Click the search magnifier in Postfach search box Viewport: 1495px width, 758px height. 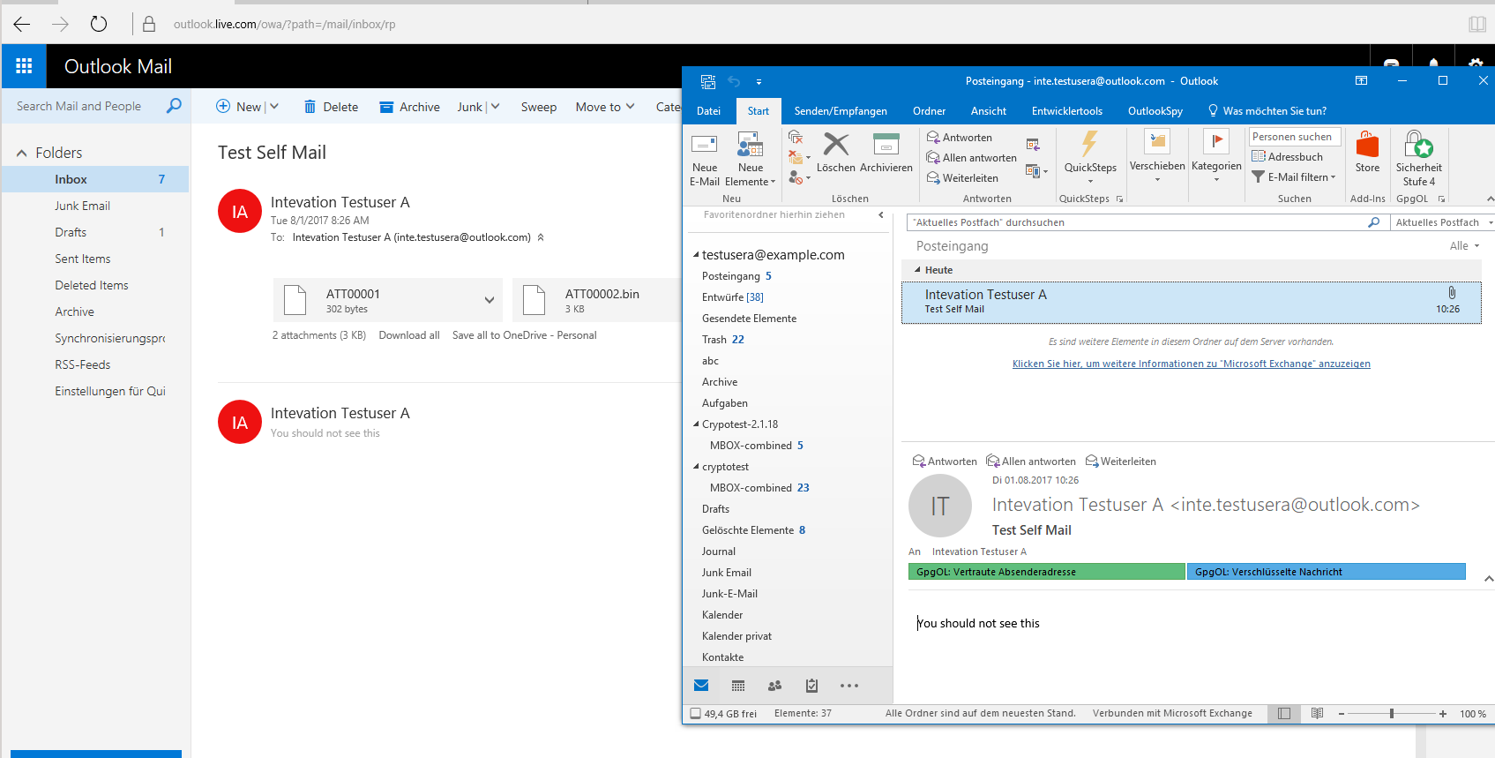(1373, 222)
